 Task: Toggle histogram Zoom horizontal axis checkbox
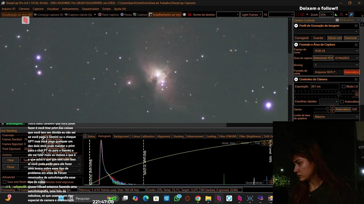click(238, 143)
